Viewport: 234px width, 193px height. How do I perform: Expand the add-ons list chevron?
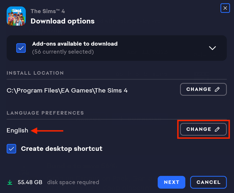pyautogui.click(x=212, y=48)
